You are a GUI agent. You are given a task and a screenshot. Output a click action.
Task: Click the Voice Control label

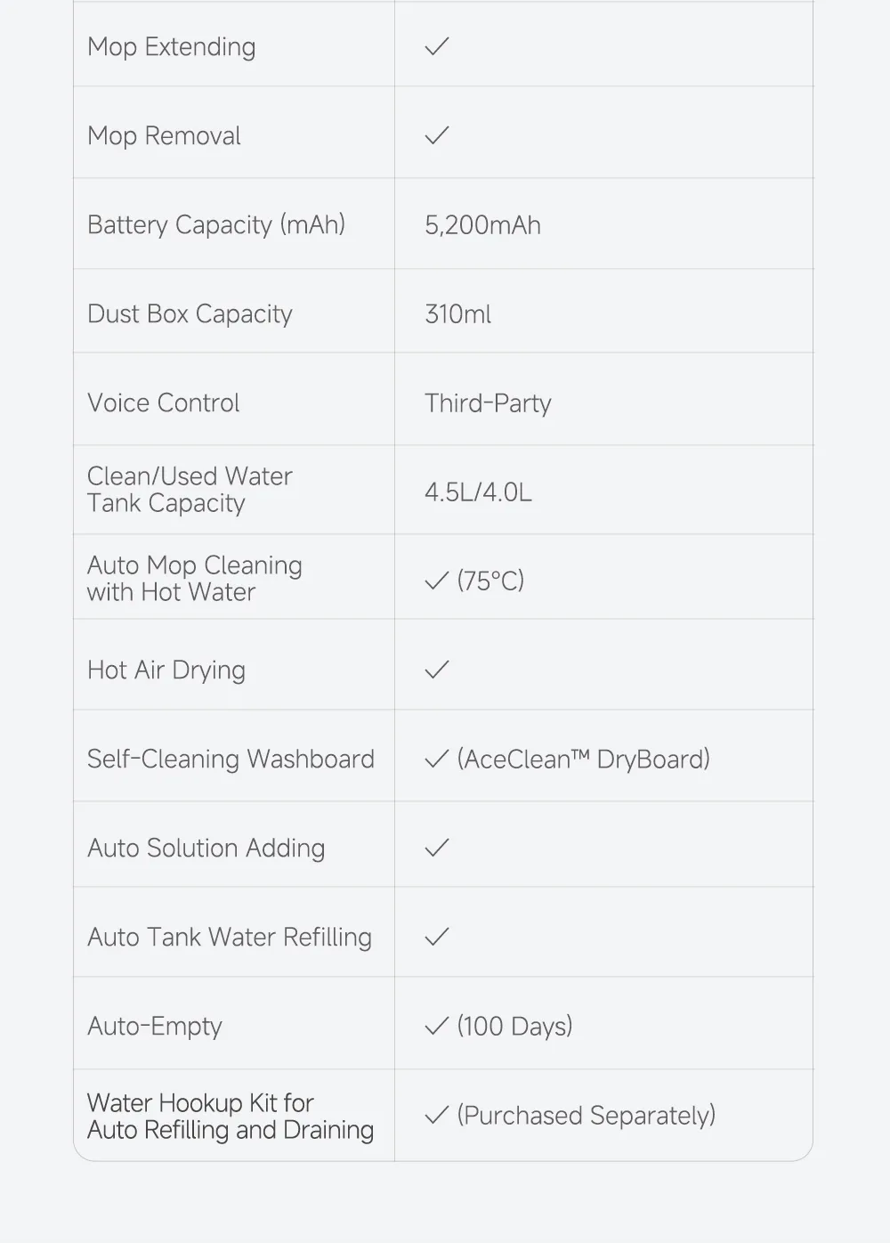(164, 402)
